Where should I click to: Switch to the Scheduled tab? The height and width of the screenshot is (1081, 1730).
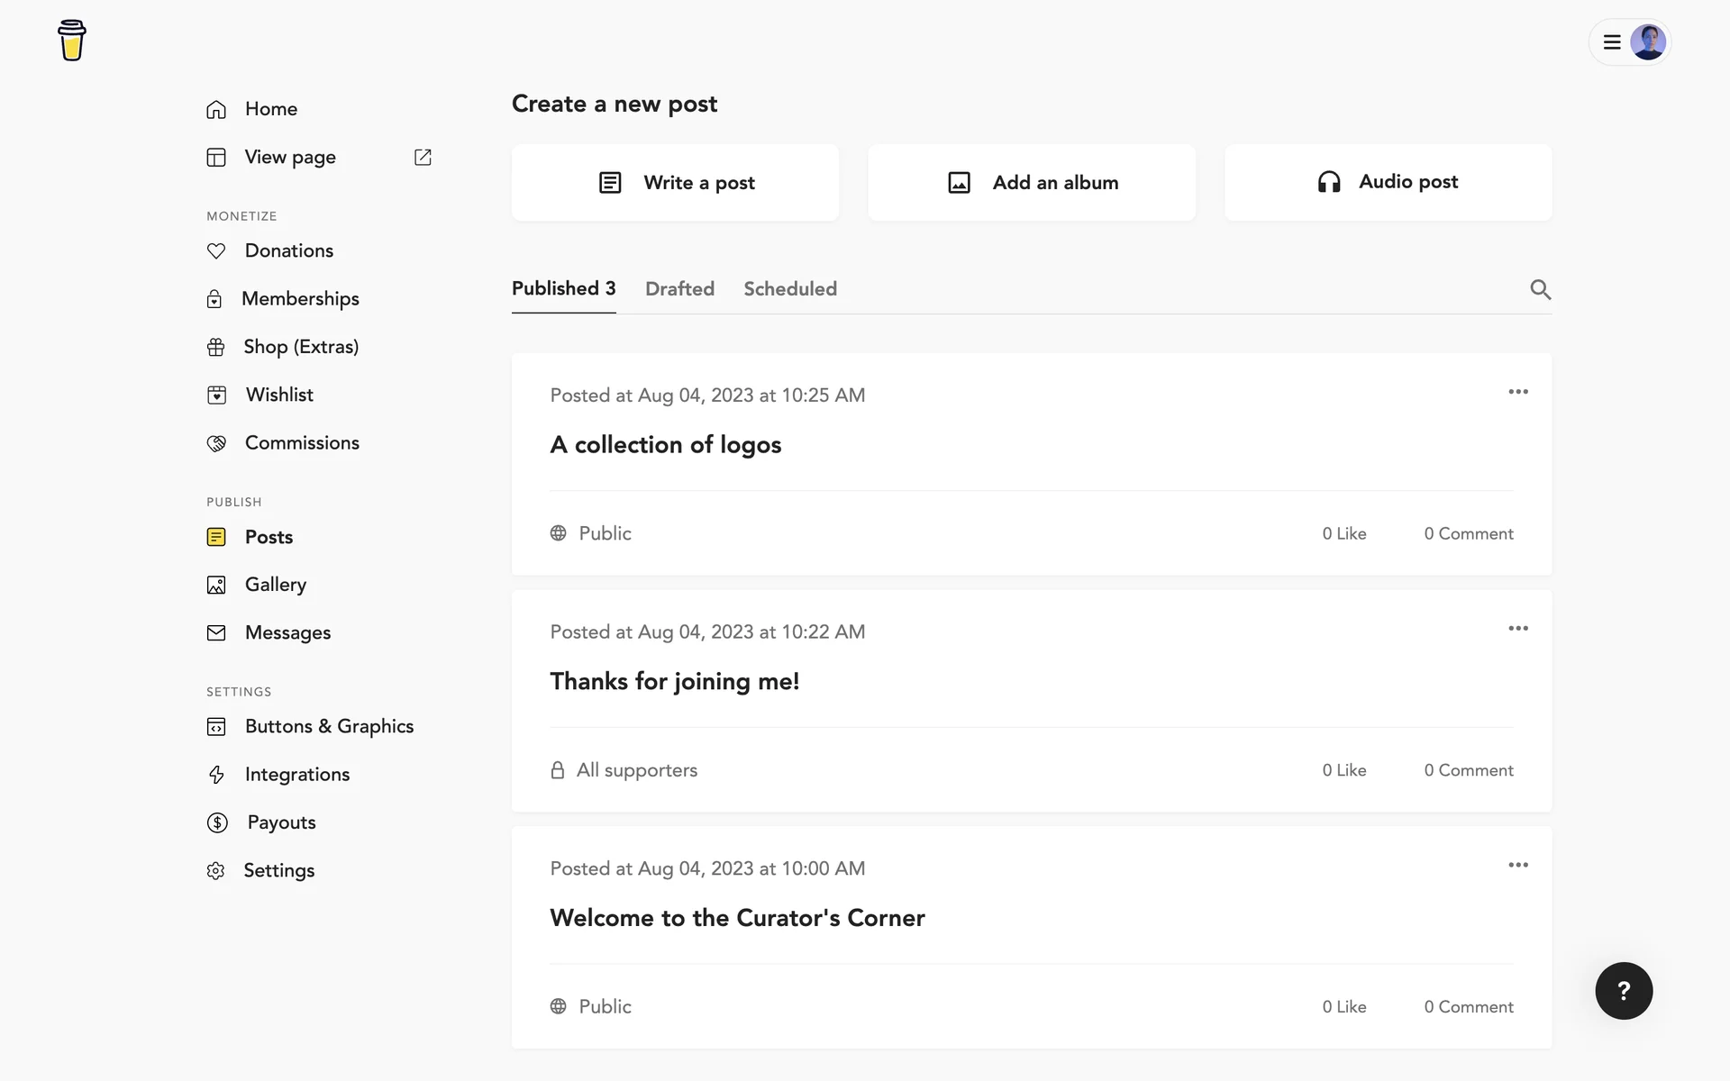[x=790, y=289]
